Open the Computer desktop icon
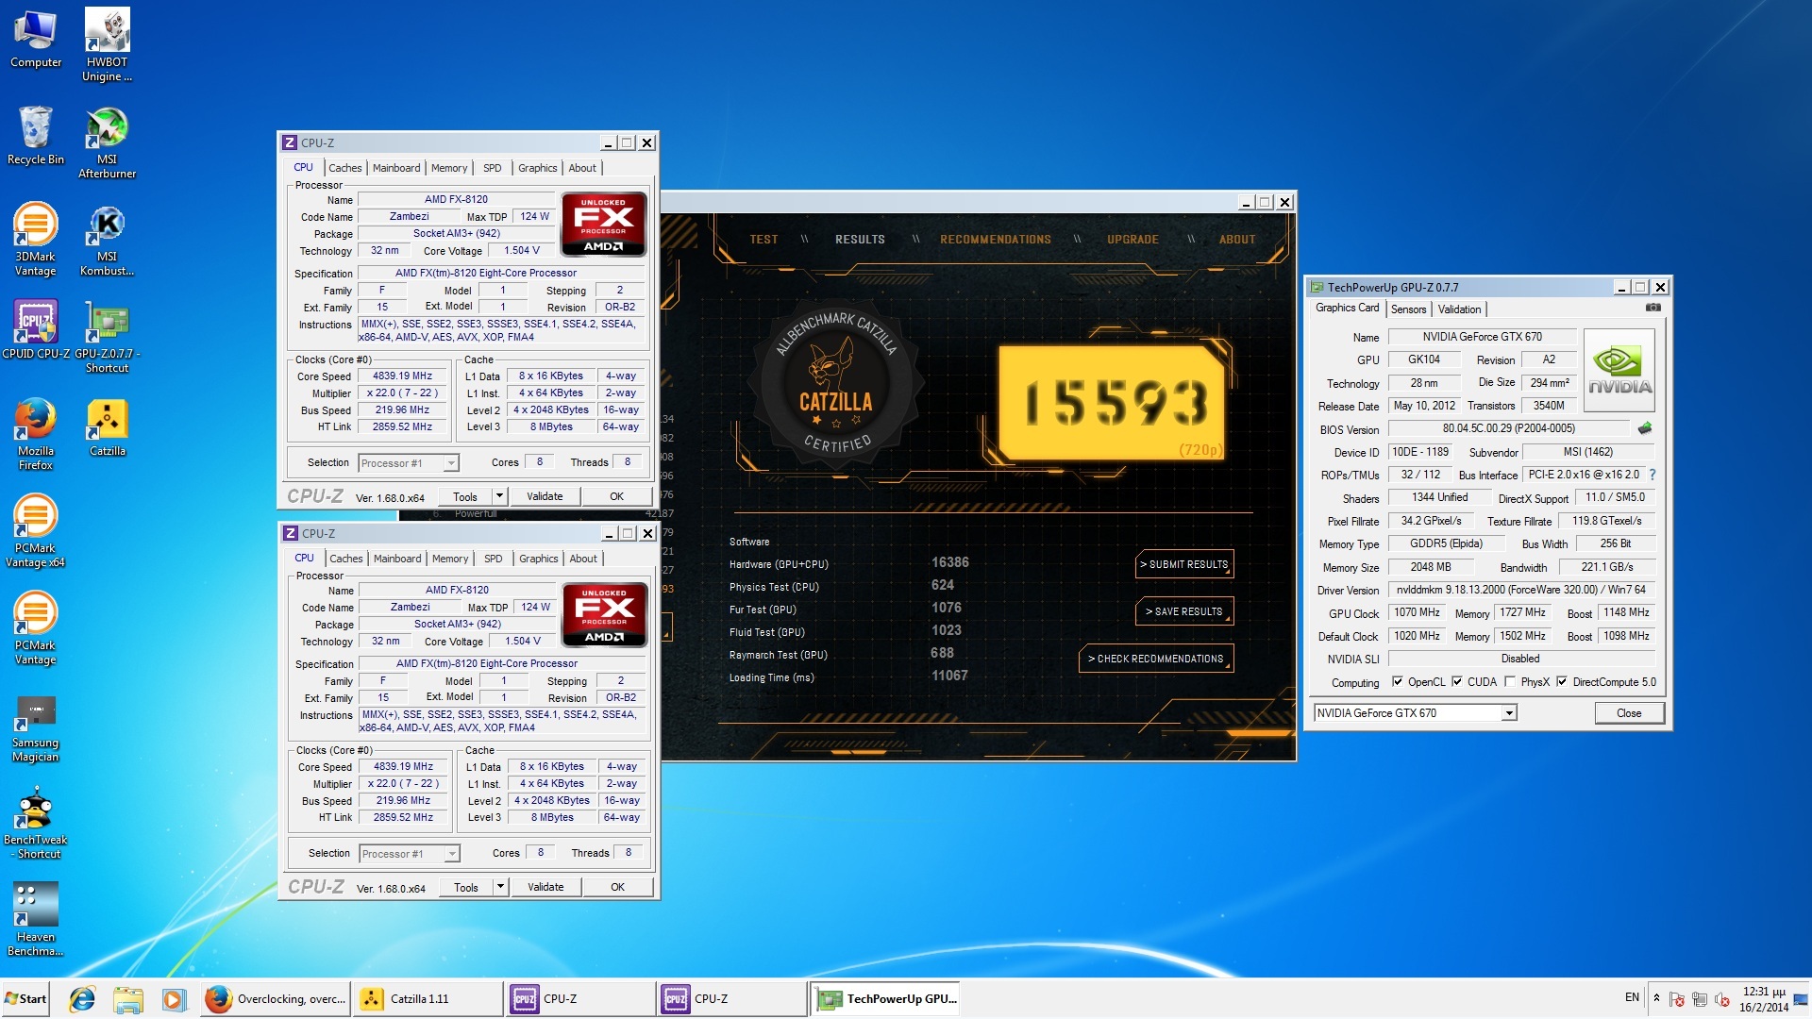1812x1019 pixels. tap(36, 39)
